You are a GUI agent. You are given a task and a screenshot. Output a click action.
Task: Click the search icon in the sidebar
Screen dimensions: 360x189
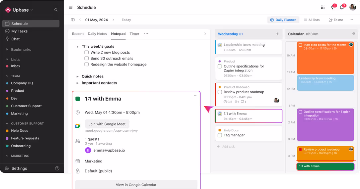56,10
